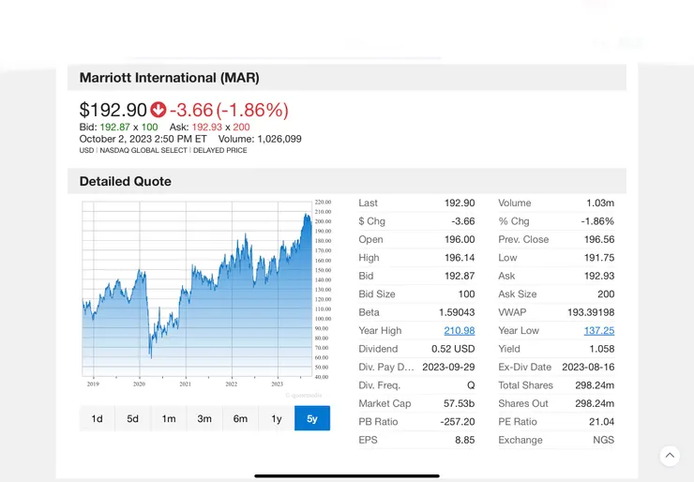Click the truncated Div. Pay D… label
This screenshot has width=694, height=482.
(x=386, y=367)
